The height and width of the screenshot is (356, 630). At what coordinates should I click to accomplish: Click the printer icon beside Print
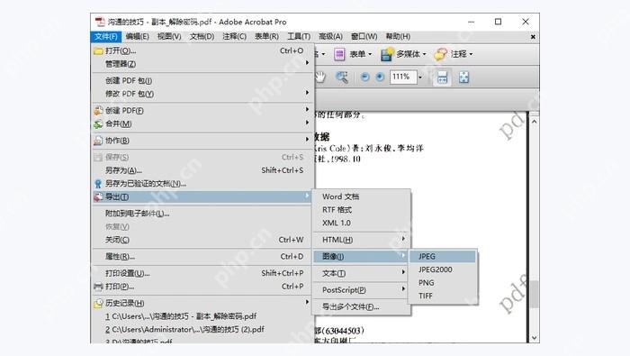(x=98, y=287)
